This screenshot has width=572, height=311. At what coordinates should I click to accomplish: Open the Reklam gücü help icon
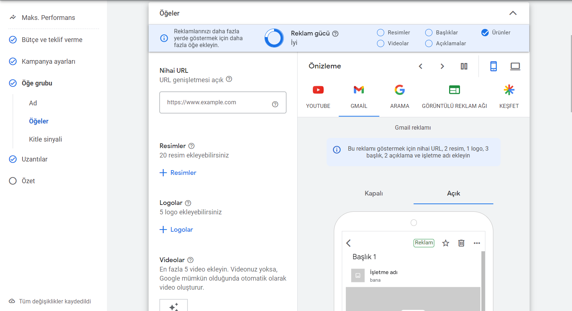point(336,34)
